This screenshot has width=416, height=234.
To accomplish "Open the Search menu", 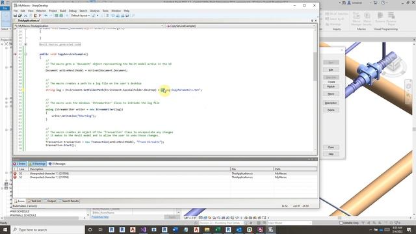I will click(83, 11).
